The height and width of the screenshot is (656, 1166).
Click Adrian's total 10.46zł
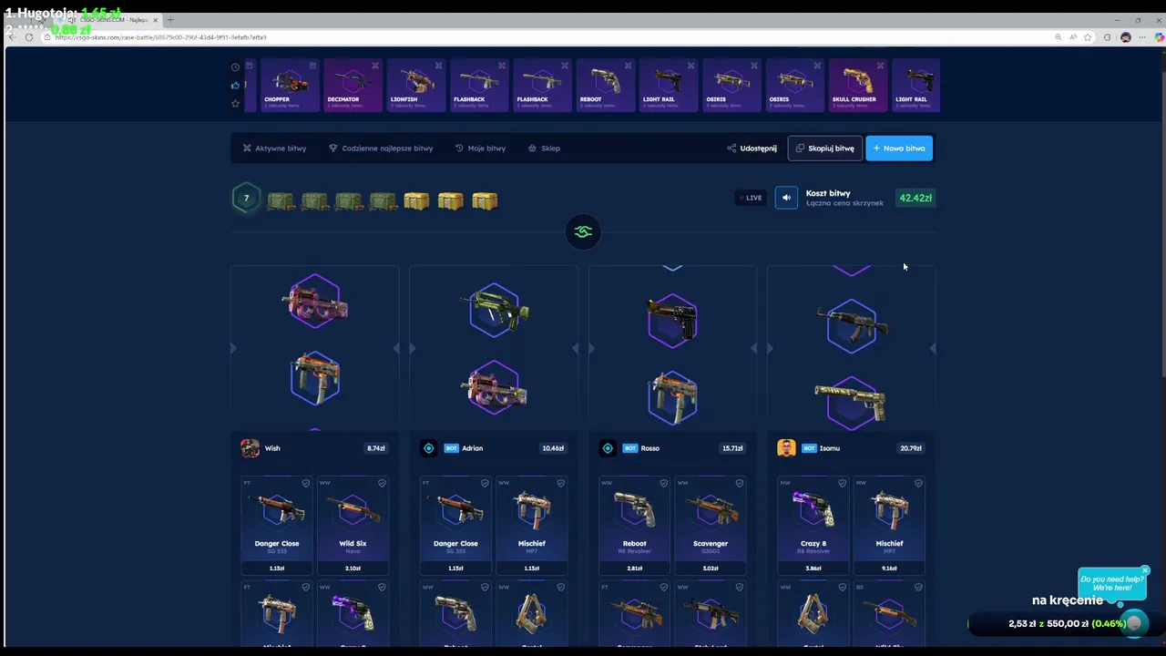pyautogui.click(x=553, y=448)
